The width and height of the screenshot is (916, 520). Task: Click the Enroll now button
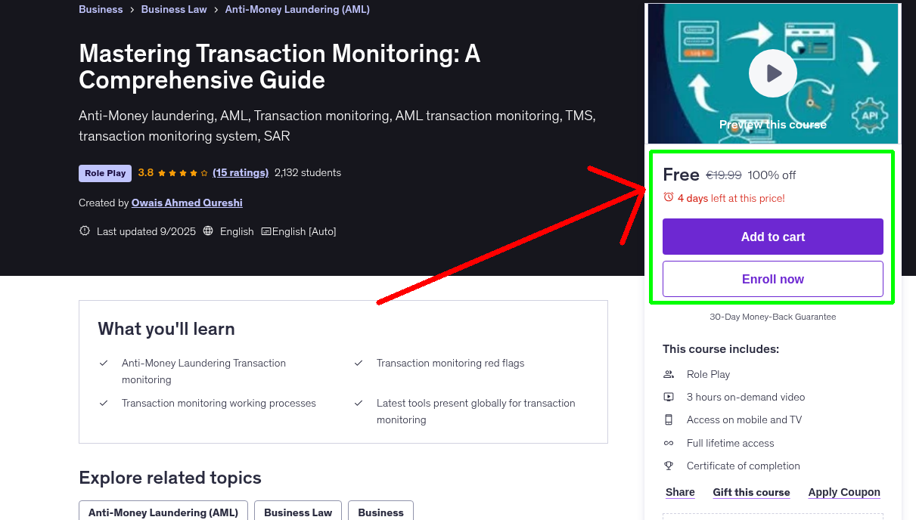(772, 279)
